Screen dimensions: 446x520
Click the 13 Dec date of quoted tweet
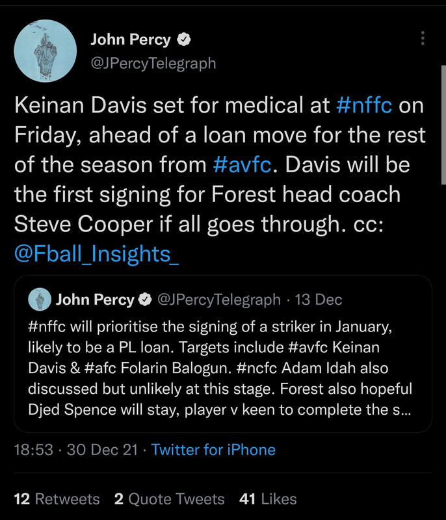tap(319, 300)
